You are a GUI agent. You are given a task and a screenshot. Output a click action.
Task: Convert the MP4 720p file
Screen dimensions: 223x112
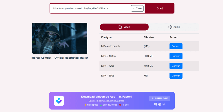(176, 66)
